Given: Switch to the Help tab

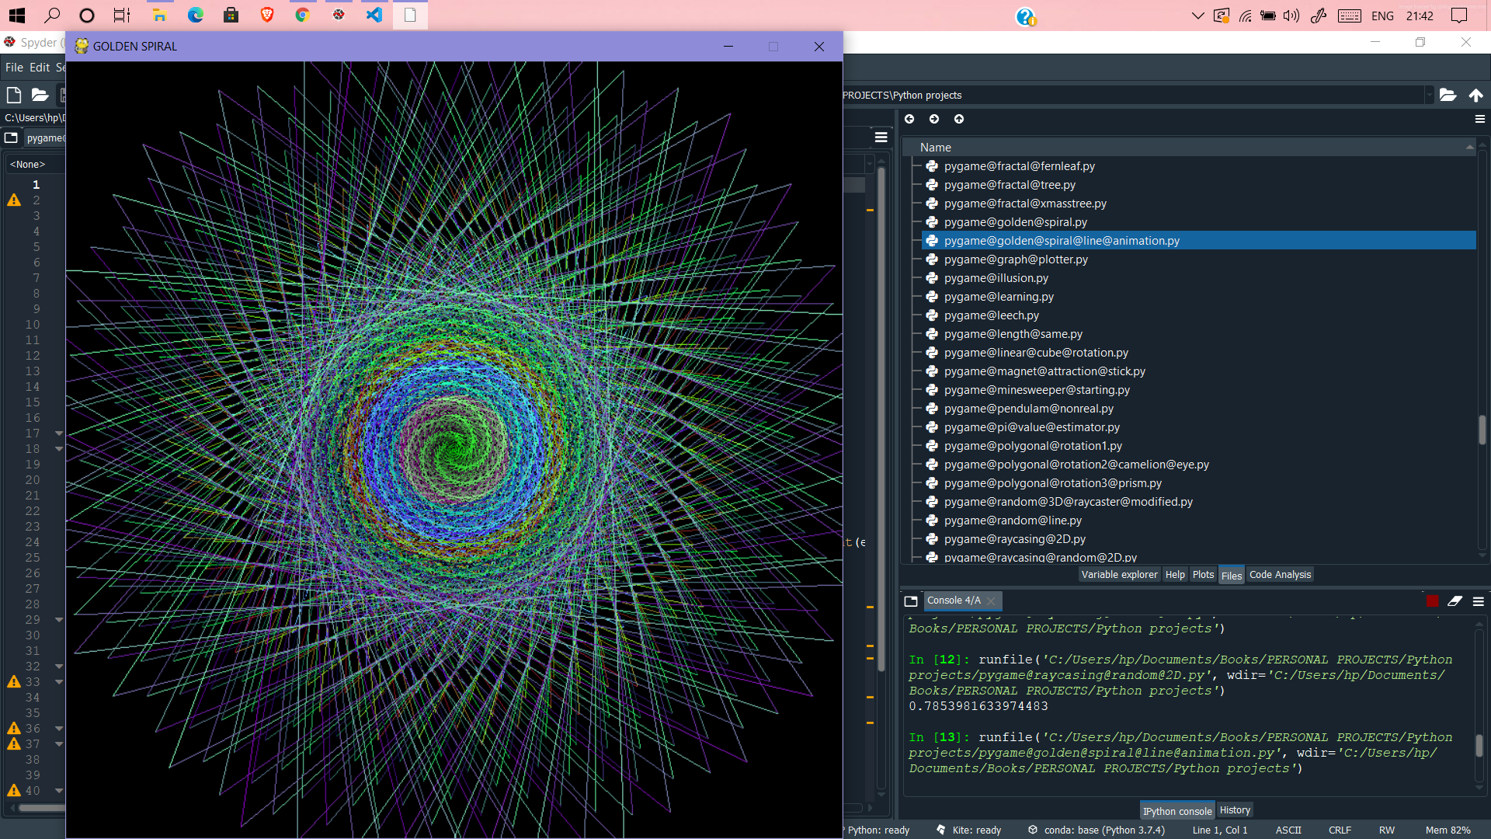Looking at the screenshot, I should pyautogui.click(x=1175, y=575).
